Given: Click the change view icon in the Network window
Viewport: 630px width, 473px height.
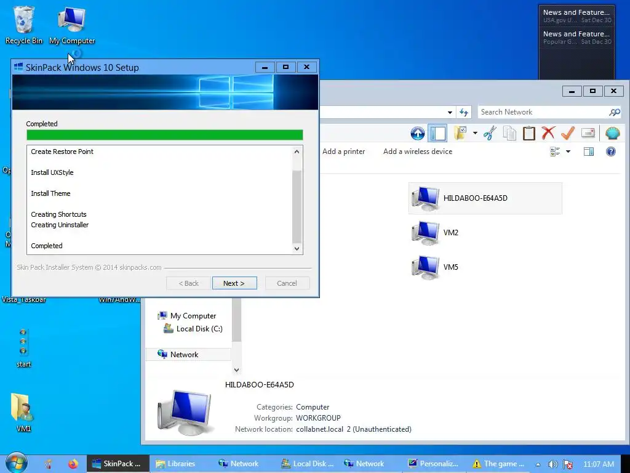Looking at the screenshot, I should [555, 152].
